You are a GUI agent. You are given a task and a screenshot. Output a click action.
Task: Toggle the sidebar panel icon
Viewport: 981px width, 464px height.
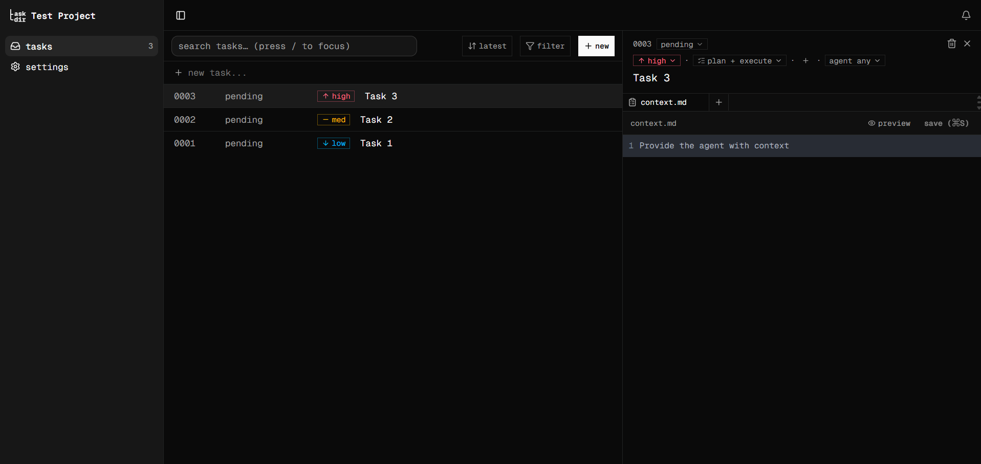[x=181, y=15]
